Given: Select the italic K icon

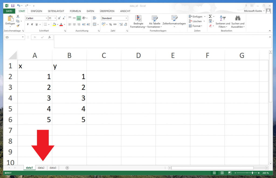Looking at the screenshot, I should 32,25.
